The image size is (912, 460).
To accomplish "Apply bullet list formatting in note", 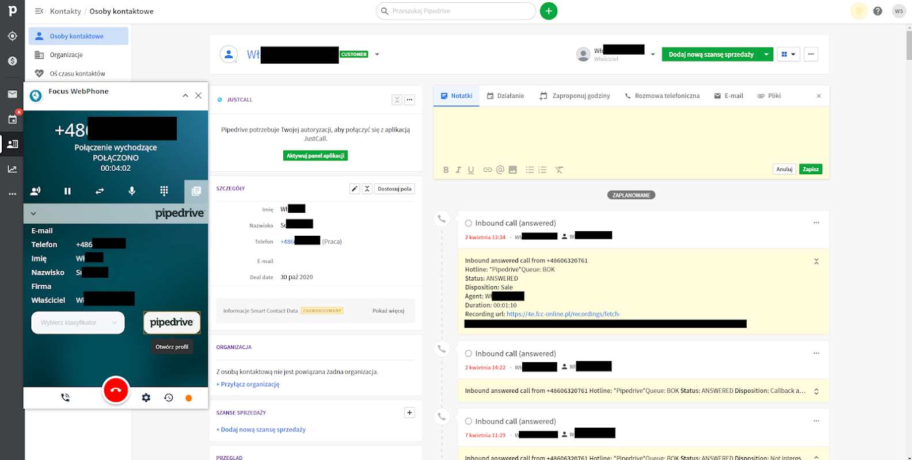I will 530,170.
